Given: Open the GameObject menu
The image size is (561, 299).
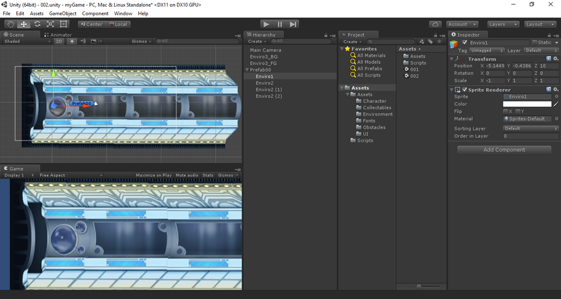Looking at the screenshot, I should [62, 13].
